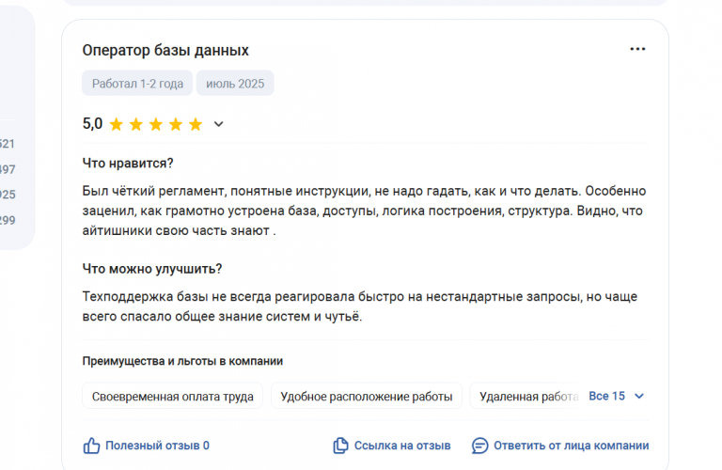Click the speech bubble reply icon
The width and height of the screenshot is (722, 470).
tap(479, 446)
